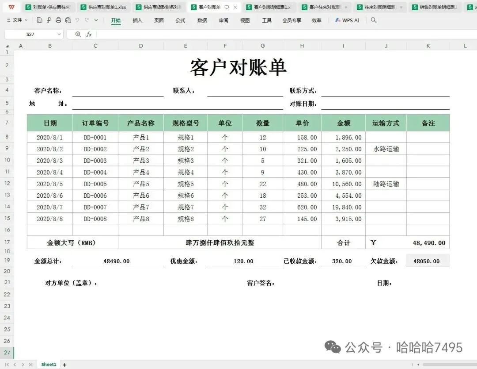Image resolution: width=477 pixels, height=369 pixels.
Task: Select the 页面 ribbon tab
Action: pos(159,20)
